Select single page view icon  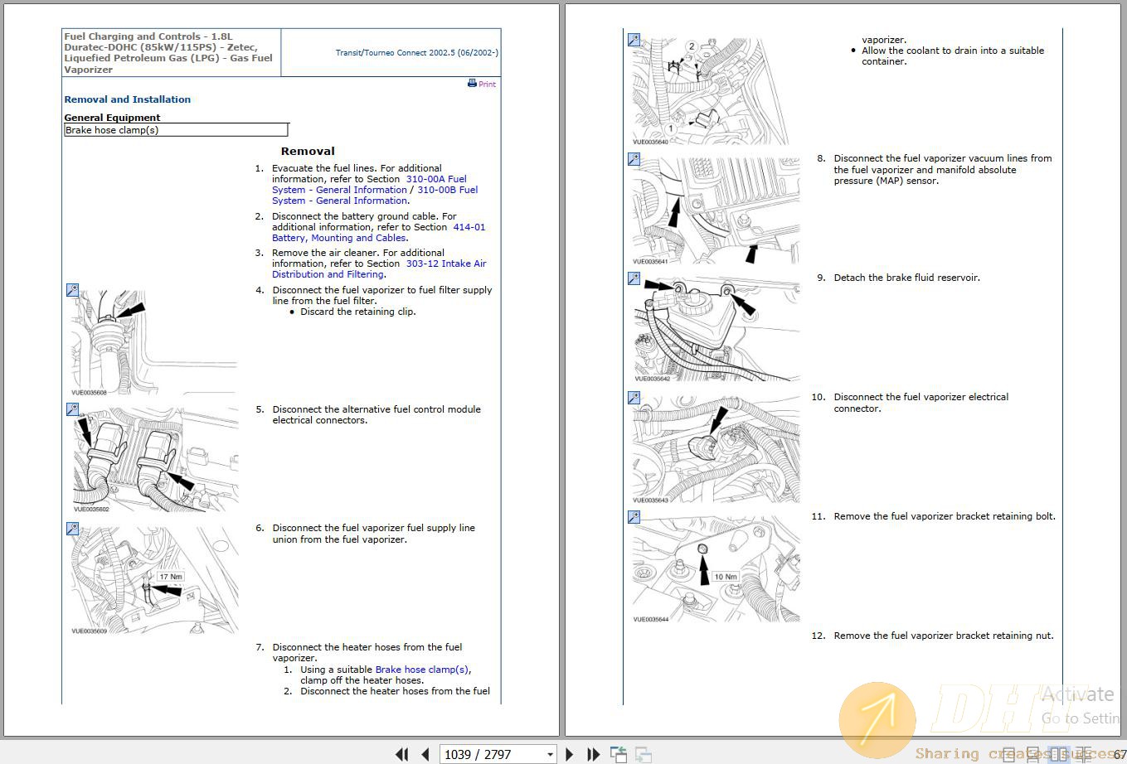coord(1008,754)
